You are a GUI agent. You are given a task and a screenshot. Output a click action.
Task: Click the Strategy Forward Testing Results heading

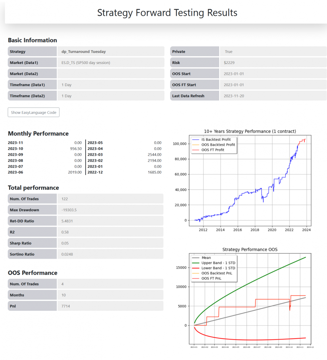click(x=167, y=13)
